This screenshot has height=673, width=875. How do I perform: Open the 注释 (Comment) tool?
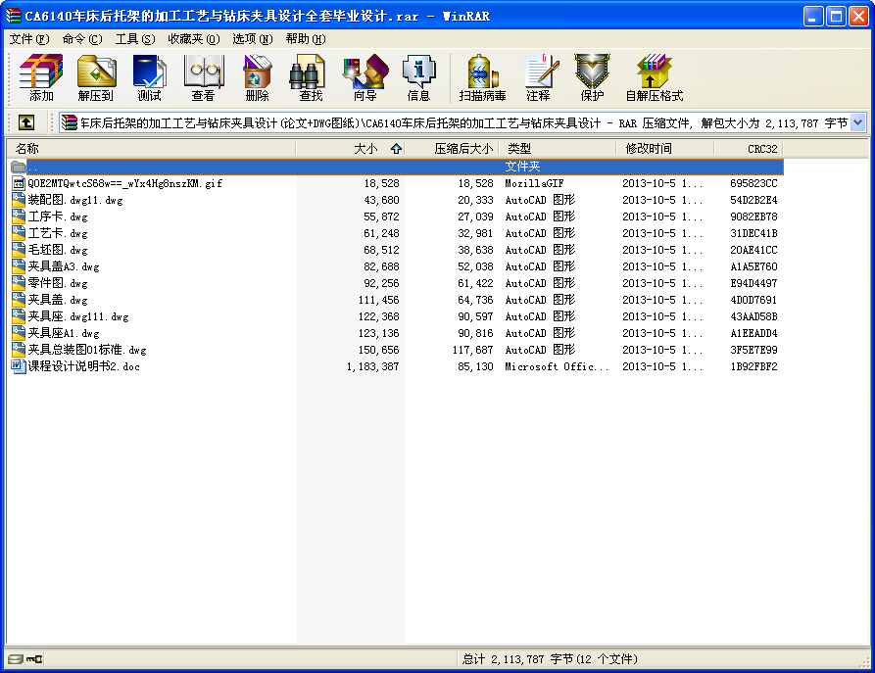pyautogui.click(x=538, y=78)
